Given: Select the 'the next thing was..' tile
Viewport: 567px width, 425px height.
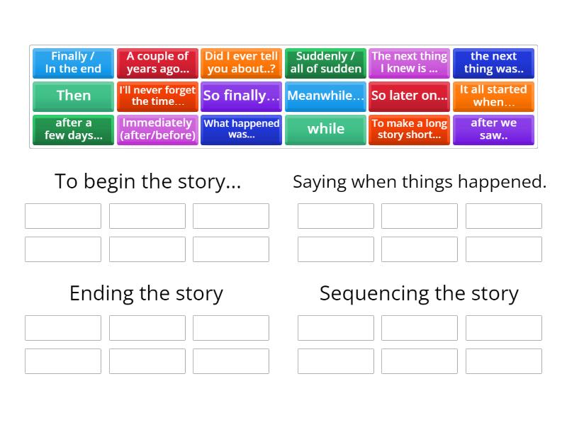Looking at the screenshot, I should click(493, 62).
